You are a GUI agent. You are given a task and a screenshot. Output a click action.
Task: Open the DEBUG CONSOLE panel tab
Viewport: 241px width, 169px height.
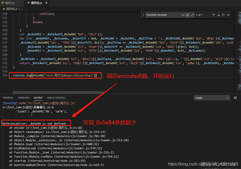56,98
